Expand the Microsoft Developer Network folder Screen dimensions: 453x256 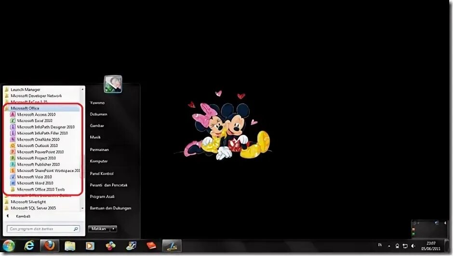(x=33, y=96)
